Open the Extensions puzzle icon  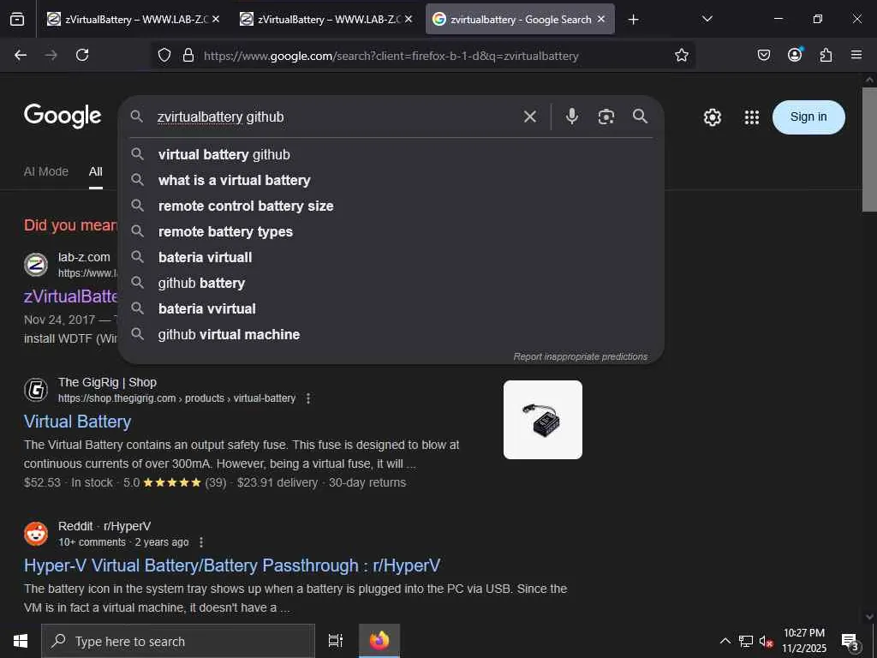coord(826,55)
